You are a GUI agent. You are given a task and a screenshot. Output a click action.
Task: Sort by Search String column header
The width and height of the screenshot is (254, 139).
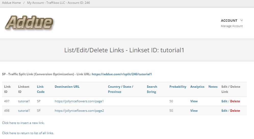coord(152,89)
